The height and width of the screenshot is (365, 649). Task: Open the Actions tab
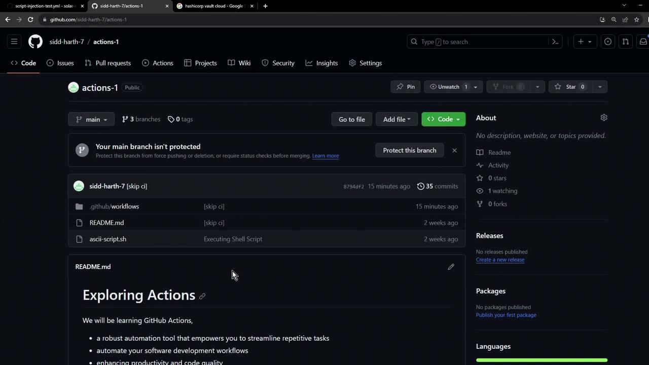(x=158, y=63)
